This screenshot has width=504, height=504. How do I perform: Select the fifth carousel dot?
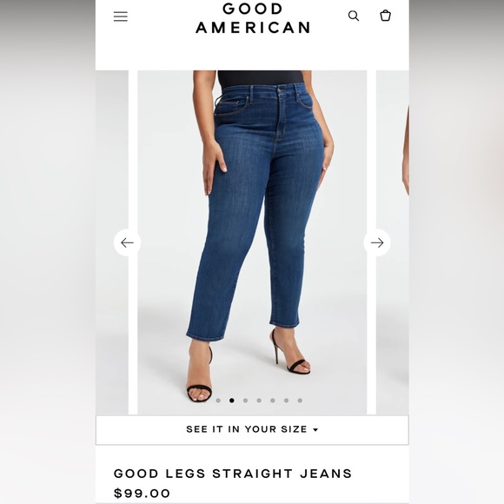click(x=273, y=401)
